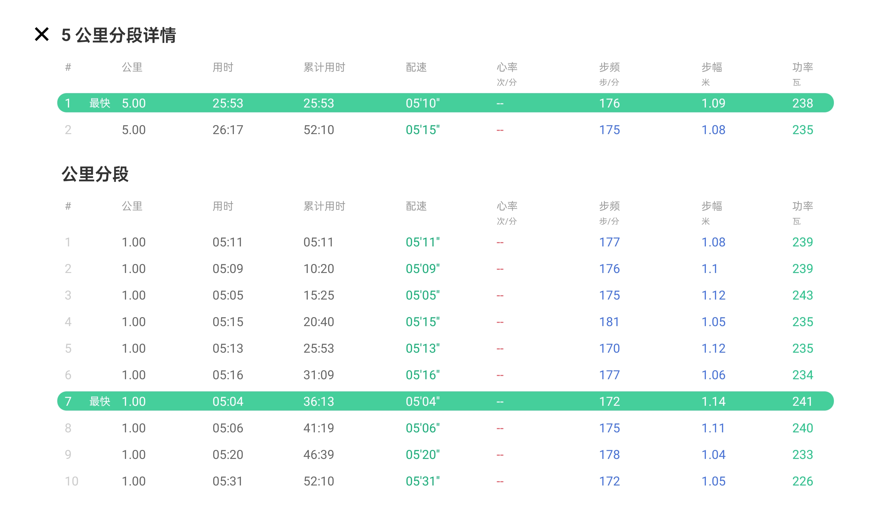Select the second 5 km segment row
Viewport: 887px width, 513px height.
[x=445, y=130]
